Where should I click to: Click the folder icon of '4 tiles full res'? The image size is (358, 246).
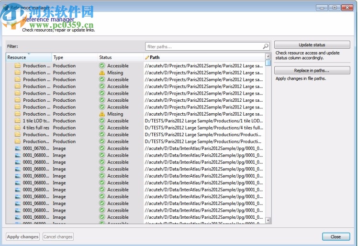(x=18, y=128)
